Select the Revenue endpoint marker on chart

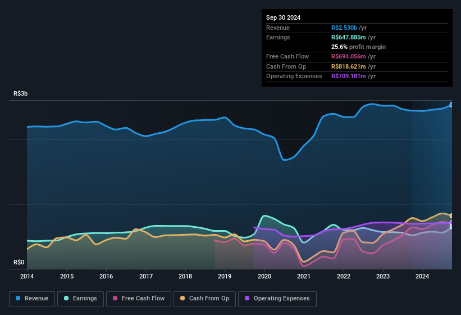pos(451,105)
